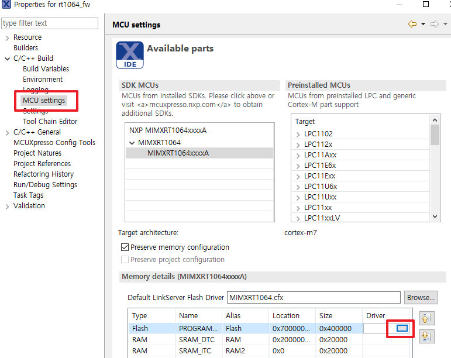This screenshot has height=358, width=451.
Task: Select Task Tags page
Action: 28,195
